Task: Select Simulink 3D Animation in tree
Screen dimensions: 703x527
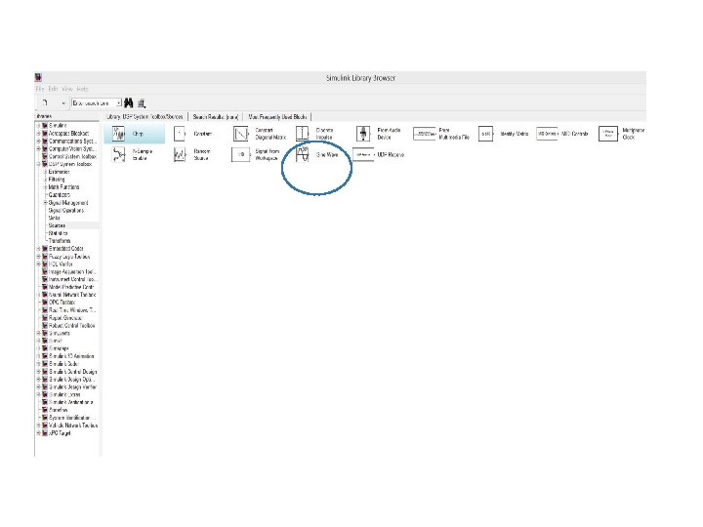Action: (x=71, y=356)
